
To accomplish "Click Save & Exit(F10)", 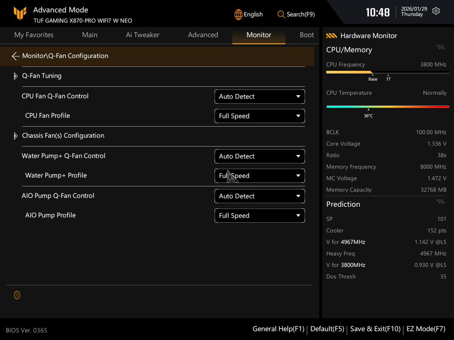I will [x=375, y=329].
